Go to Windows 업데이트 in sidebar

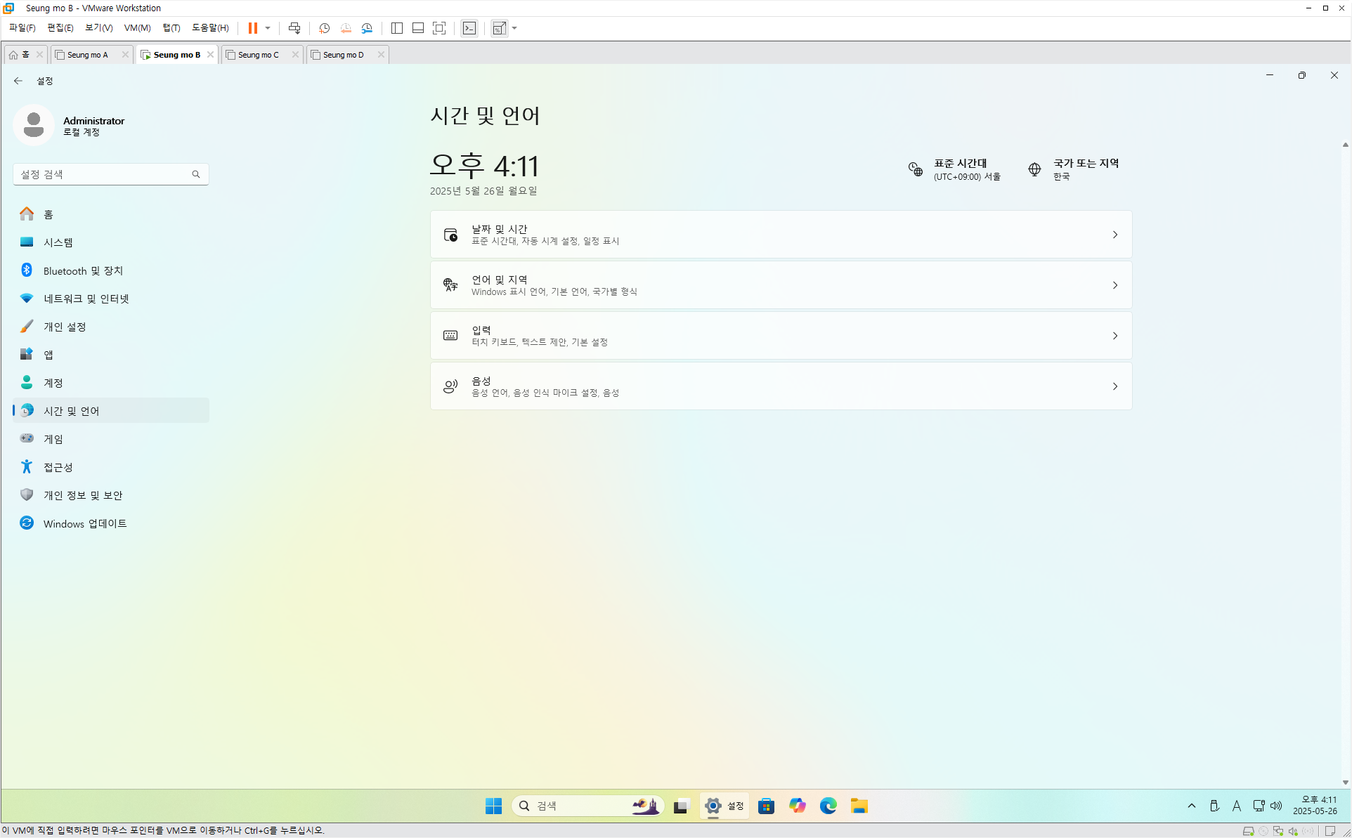click(x=85, y=523)
